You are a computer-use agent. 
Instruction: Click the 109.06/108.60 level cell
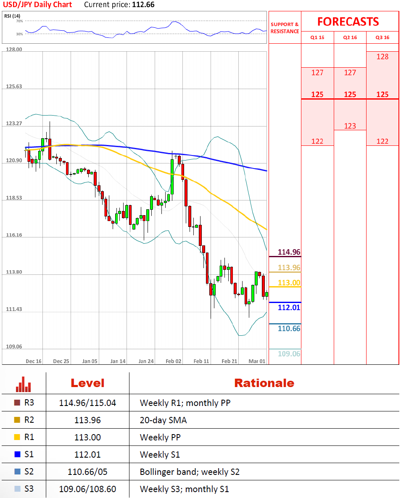tap(87, 489)
